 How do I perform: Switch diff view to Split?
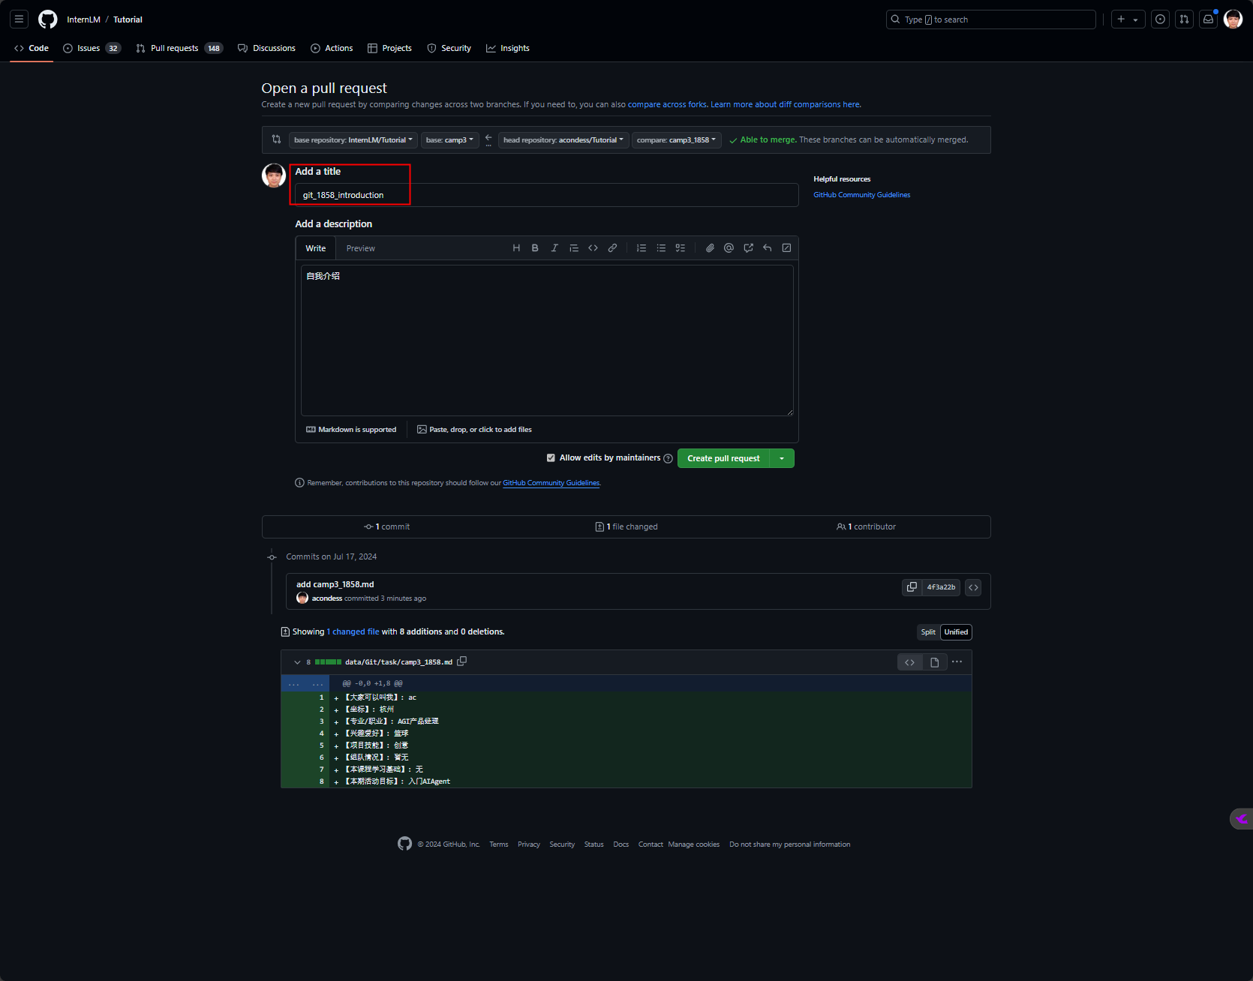(928, 632)
